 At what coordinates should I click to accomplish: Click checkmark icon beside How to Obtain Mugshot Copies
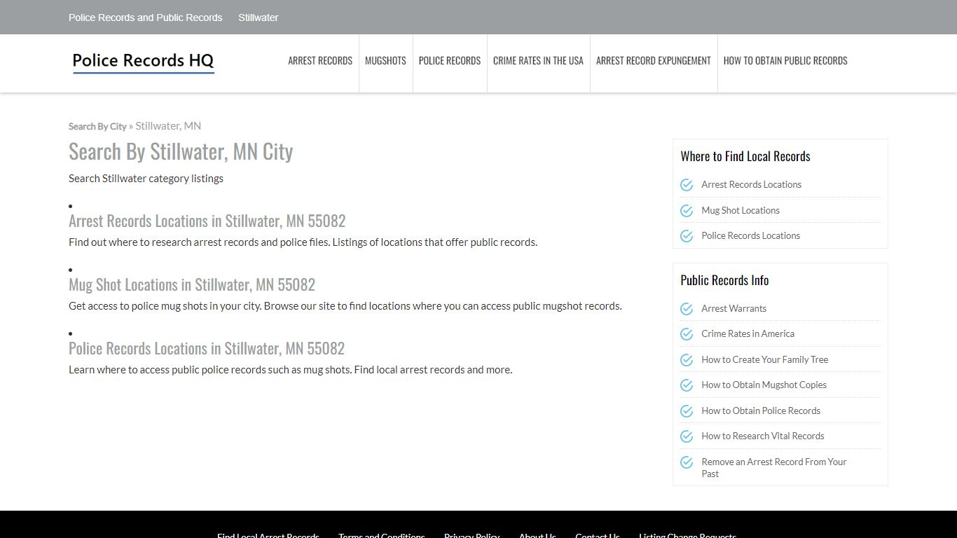pyautogui.click(x=687, y=385)
